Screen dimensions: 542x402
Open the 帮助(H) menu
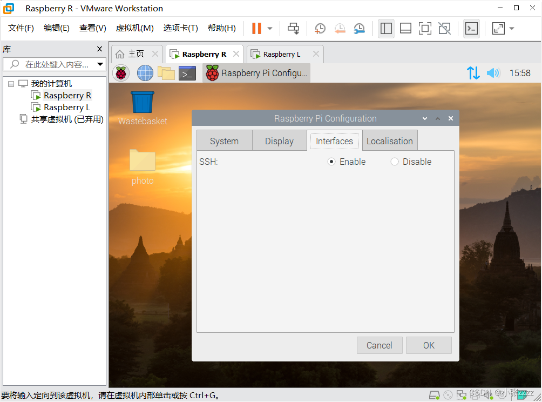221,28
